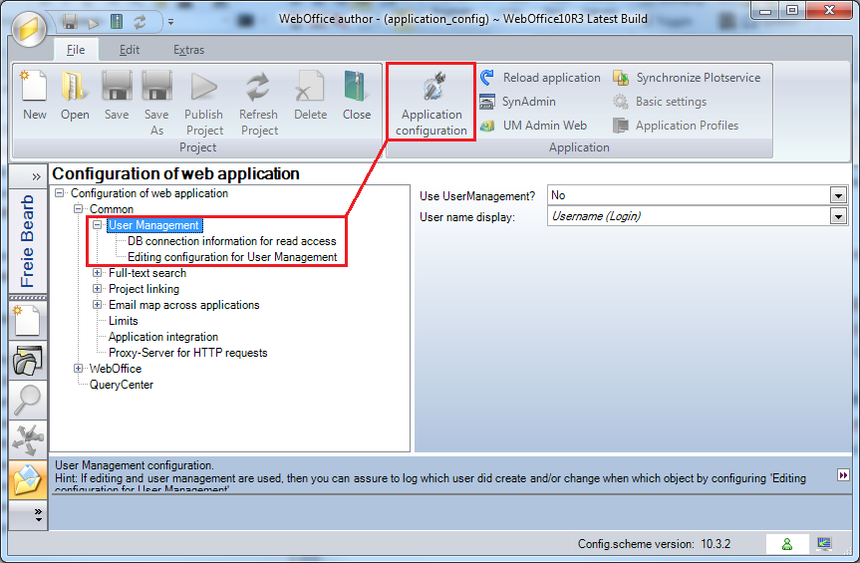Open the quick access toolbar customize arrow

[x=171, y=22]
